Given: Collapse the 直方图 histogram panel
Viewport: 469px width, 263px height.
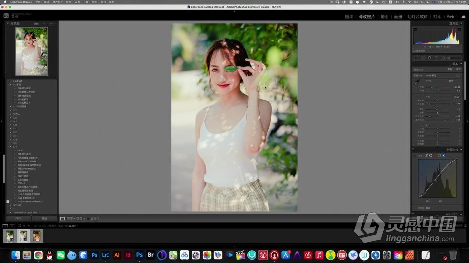Looking at the screenshot, I should 461,23.
